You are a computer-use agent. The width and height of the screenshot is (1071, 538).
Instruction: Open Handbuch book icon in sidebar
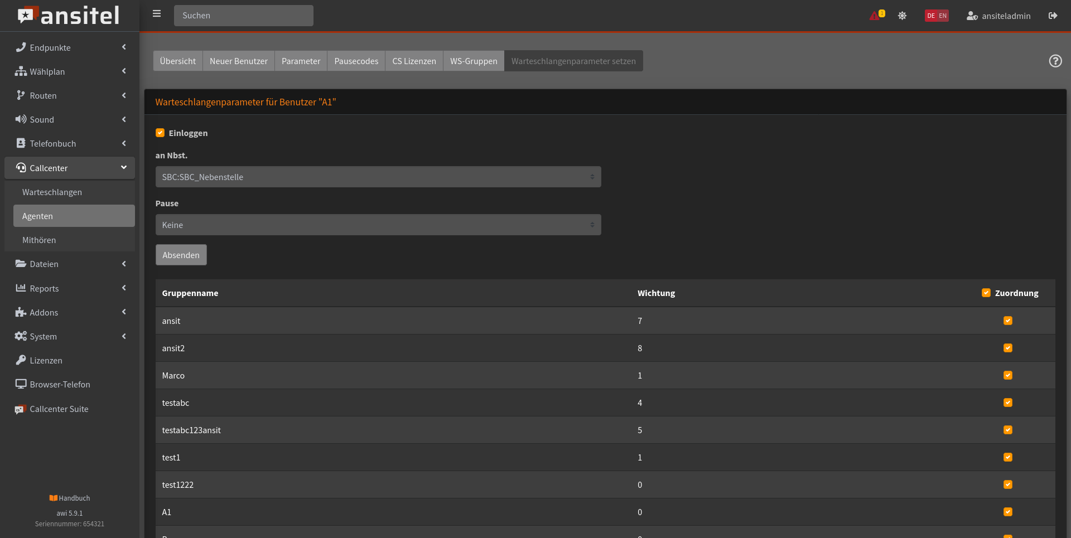coord(54,498)
